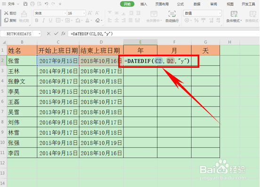Screen dimensions: 260x187
Task: Toggle 自动换行 wrap text
Action: click(x=172, y=16)
